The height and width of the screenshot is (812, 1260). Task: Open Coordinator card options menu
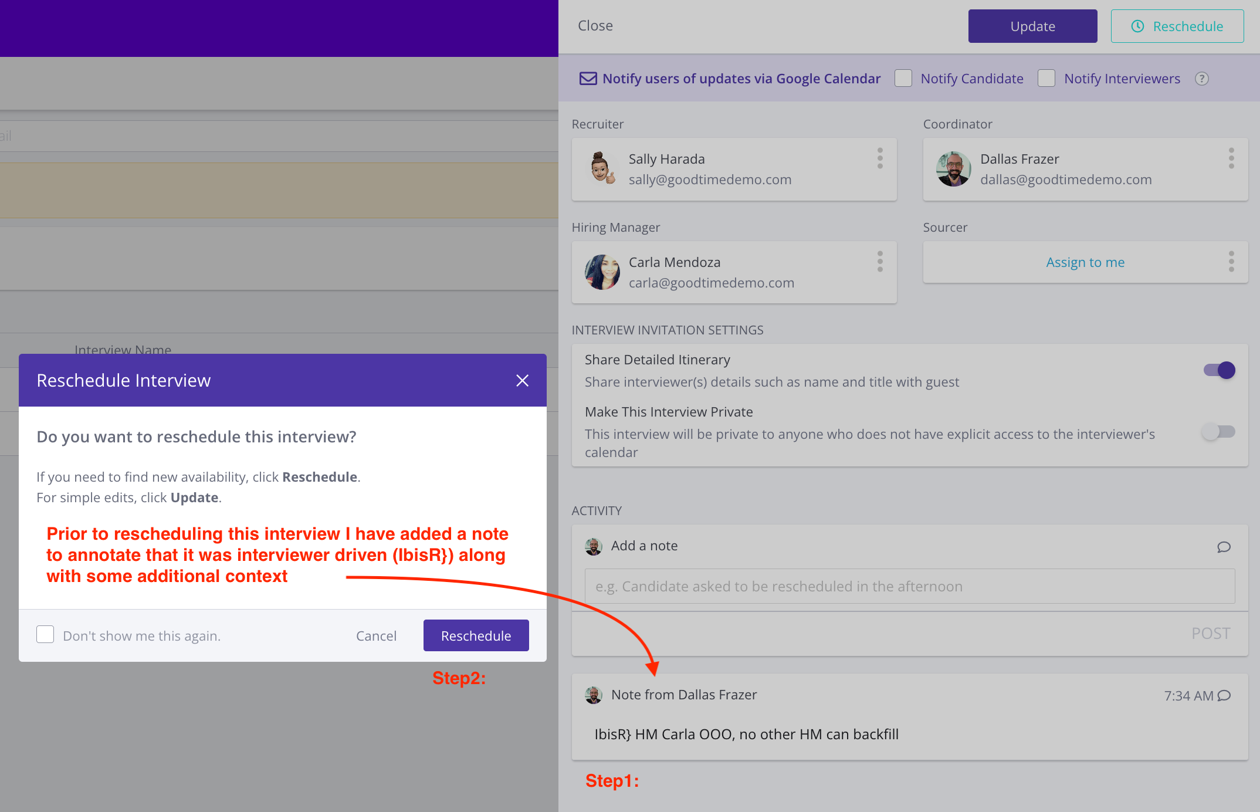pos(1231,158)
